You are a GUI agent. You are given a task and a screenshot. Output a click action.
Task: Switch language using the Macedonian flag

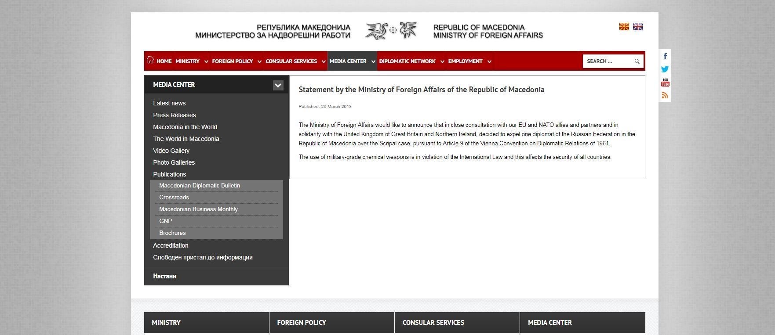(x=624, y=27)
